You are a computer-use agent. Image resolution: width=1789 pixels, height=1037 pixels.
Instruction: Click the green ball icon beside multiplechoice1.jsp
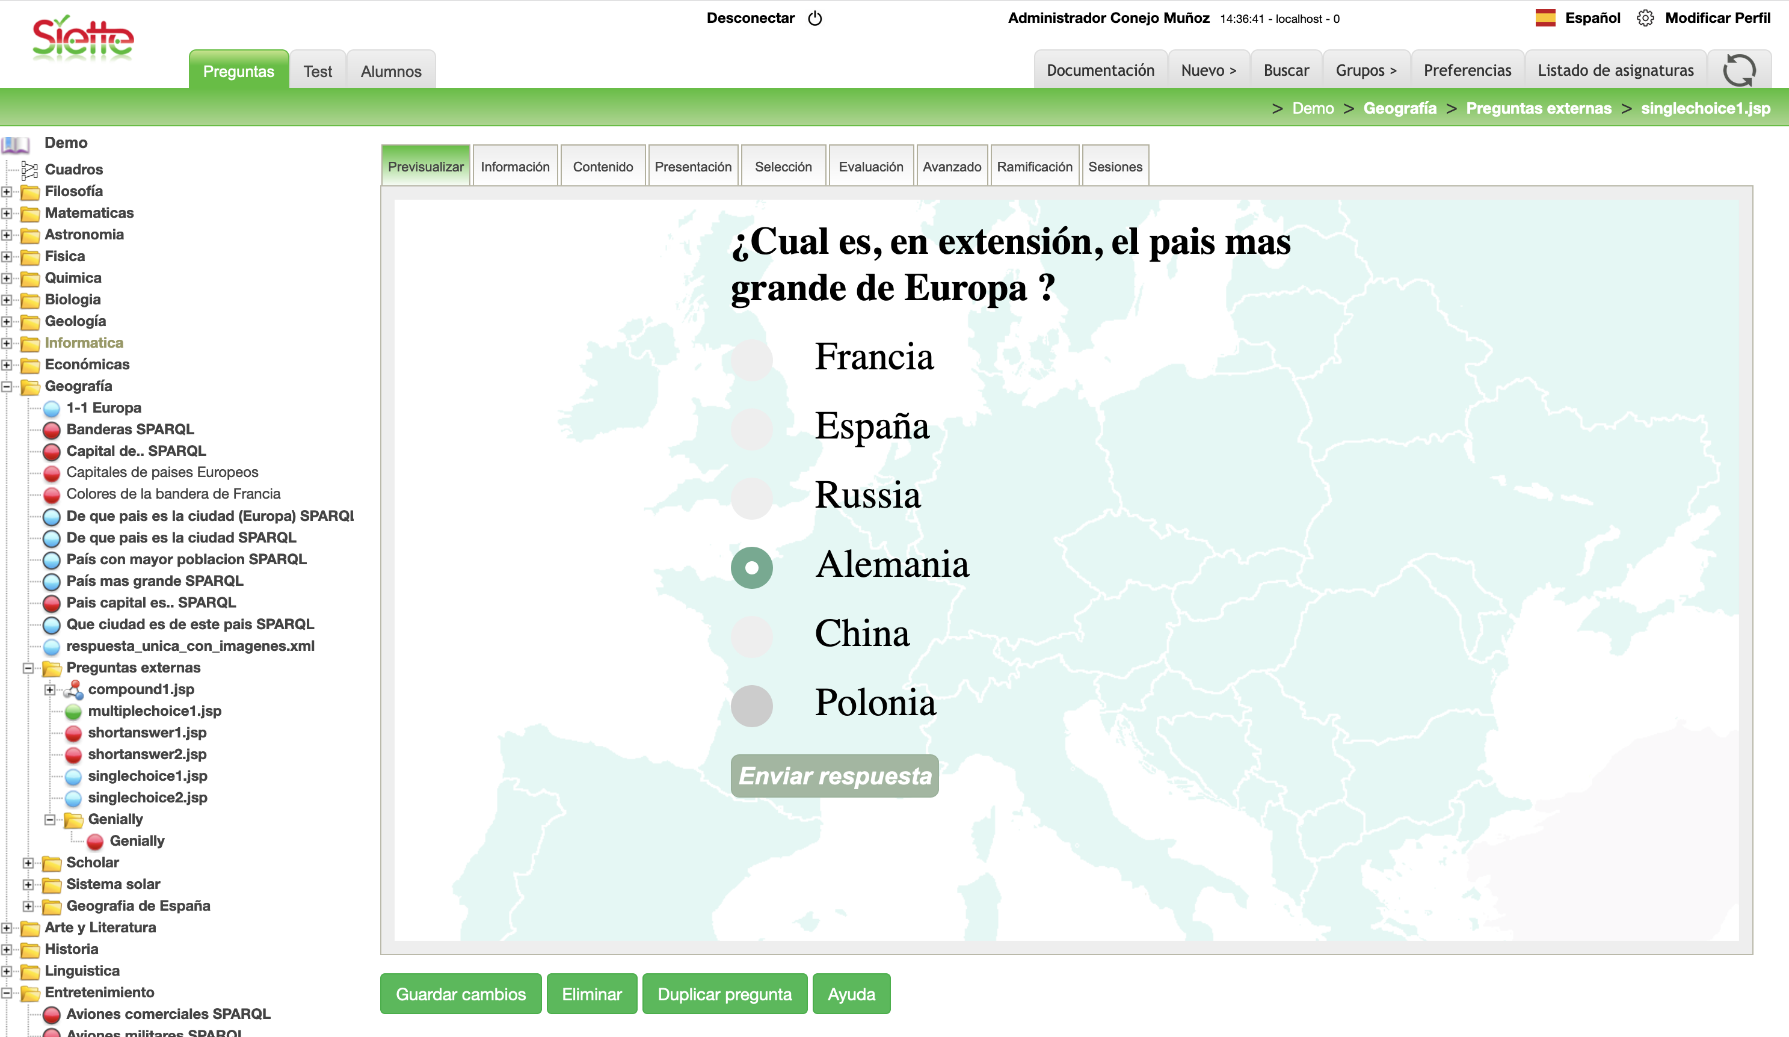[x=73, y=711]
